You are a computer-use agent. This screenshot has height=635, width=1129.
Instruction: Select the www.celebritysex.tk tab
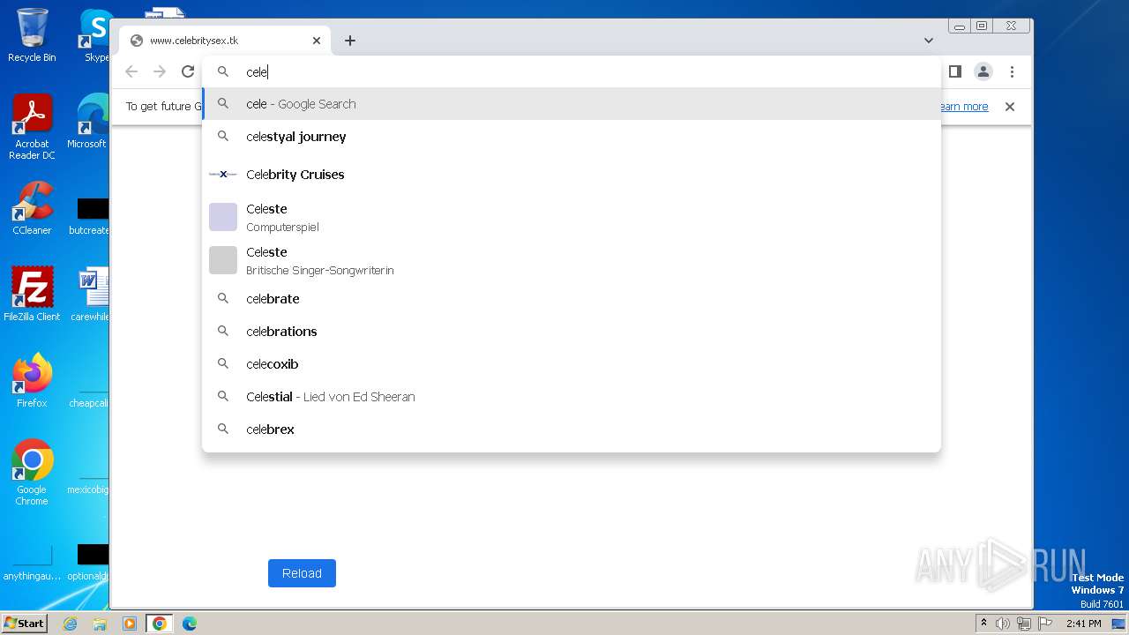click(225, 41)
